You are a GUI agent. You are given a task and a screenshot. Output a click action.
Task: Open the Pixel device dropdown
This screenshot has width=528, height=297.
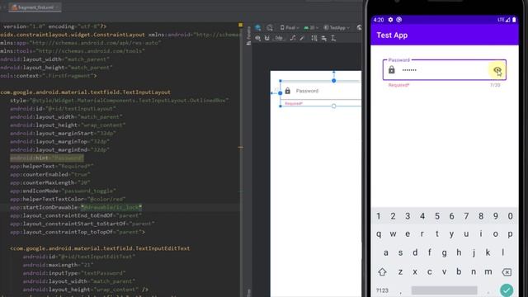tap(290, 27)
